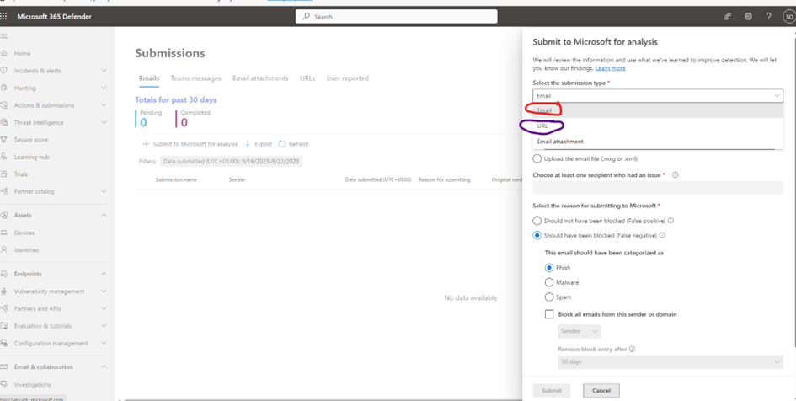Switch to the User reported tab

tap(347, 78)
